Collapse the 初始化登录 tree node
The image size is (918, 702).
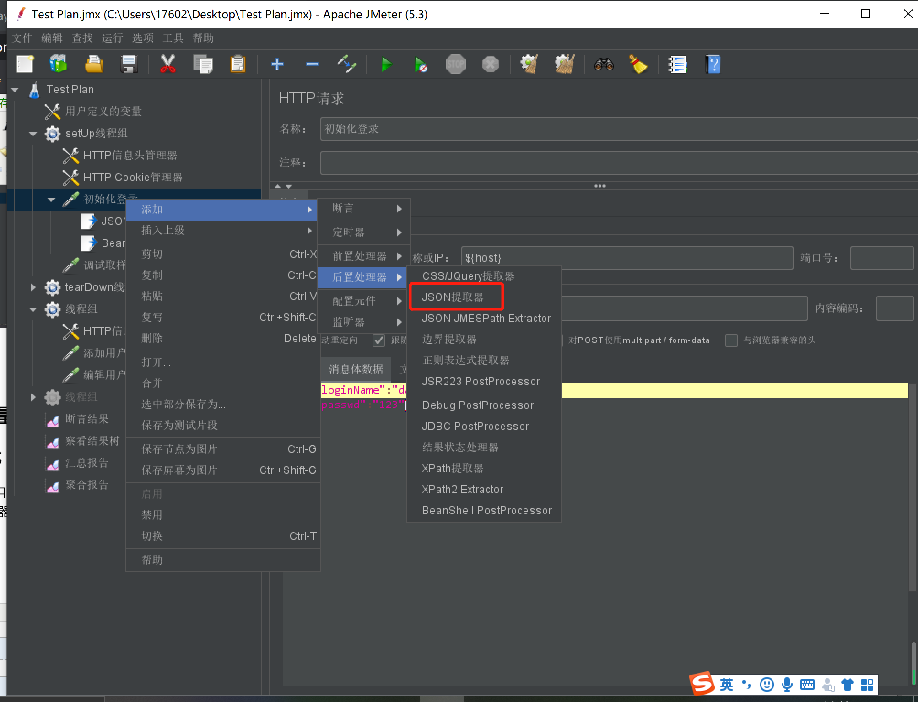click(x=51, y=200)
